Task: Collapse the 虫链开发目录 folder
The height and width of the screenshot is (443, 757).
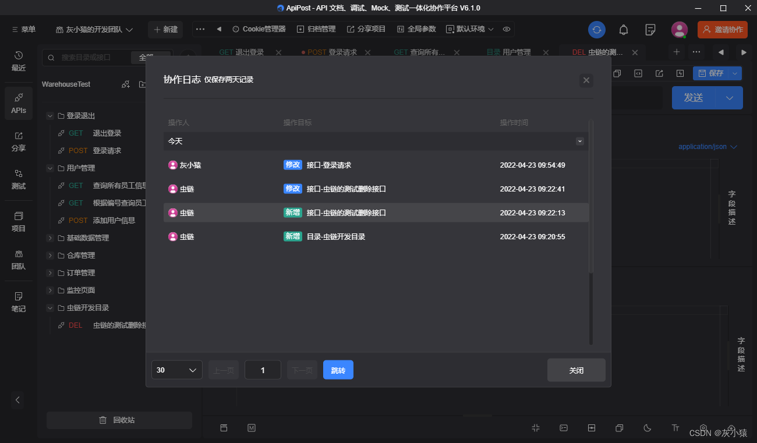Action: coord(50,308)
